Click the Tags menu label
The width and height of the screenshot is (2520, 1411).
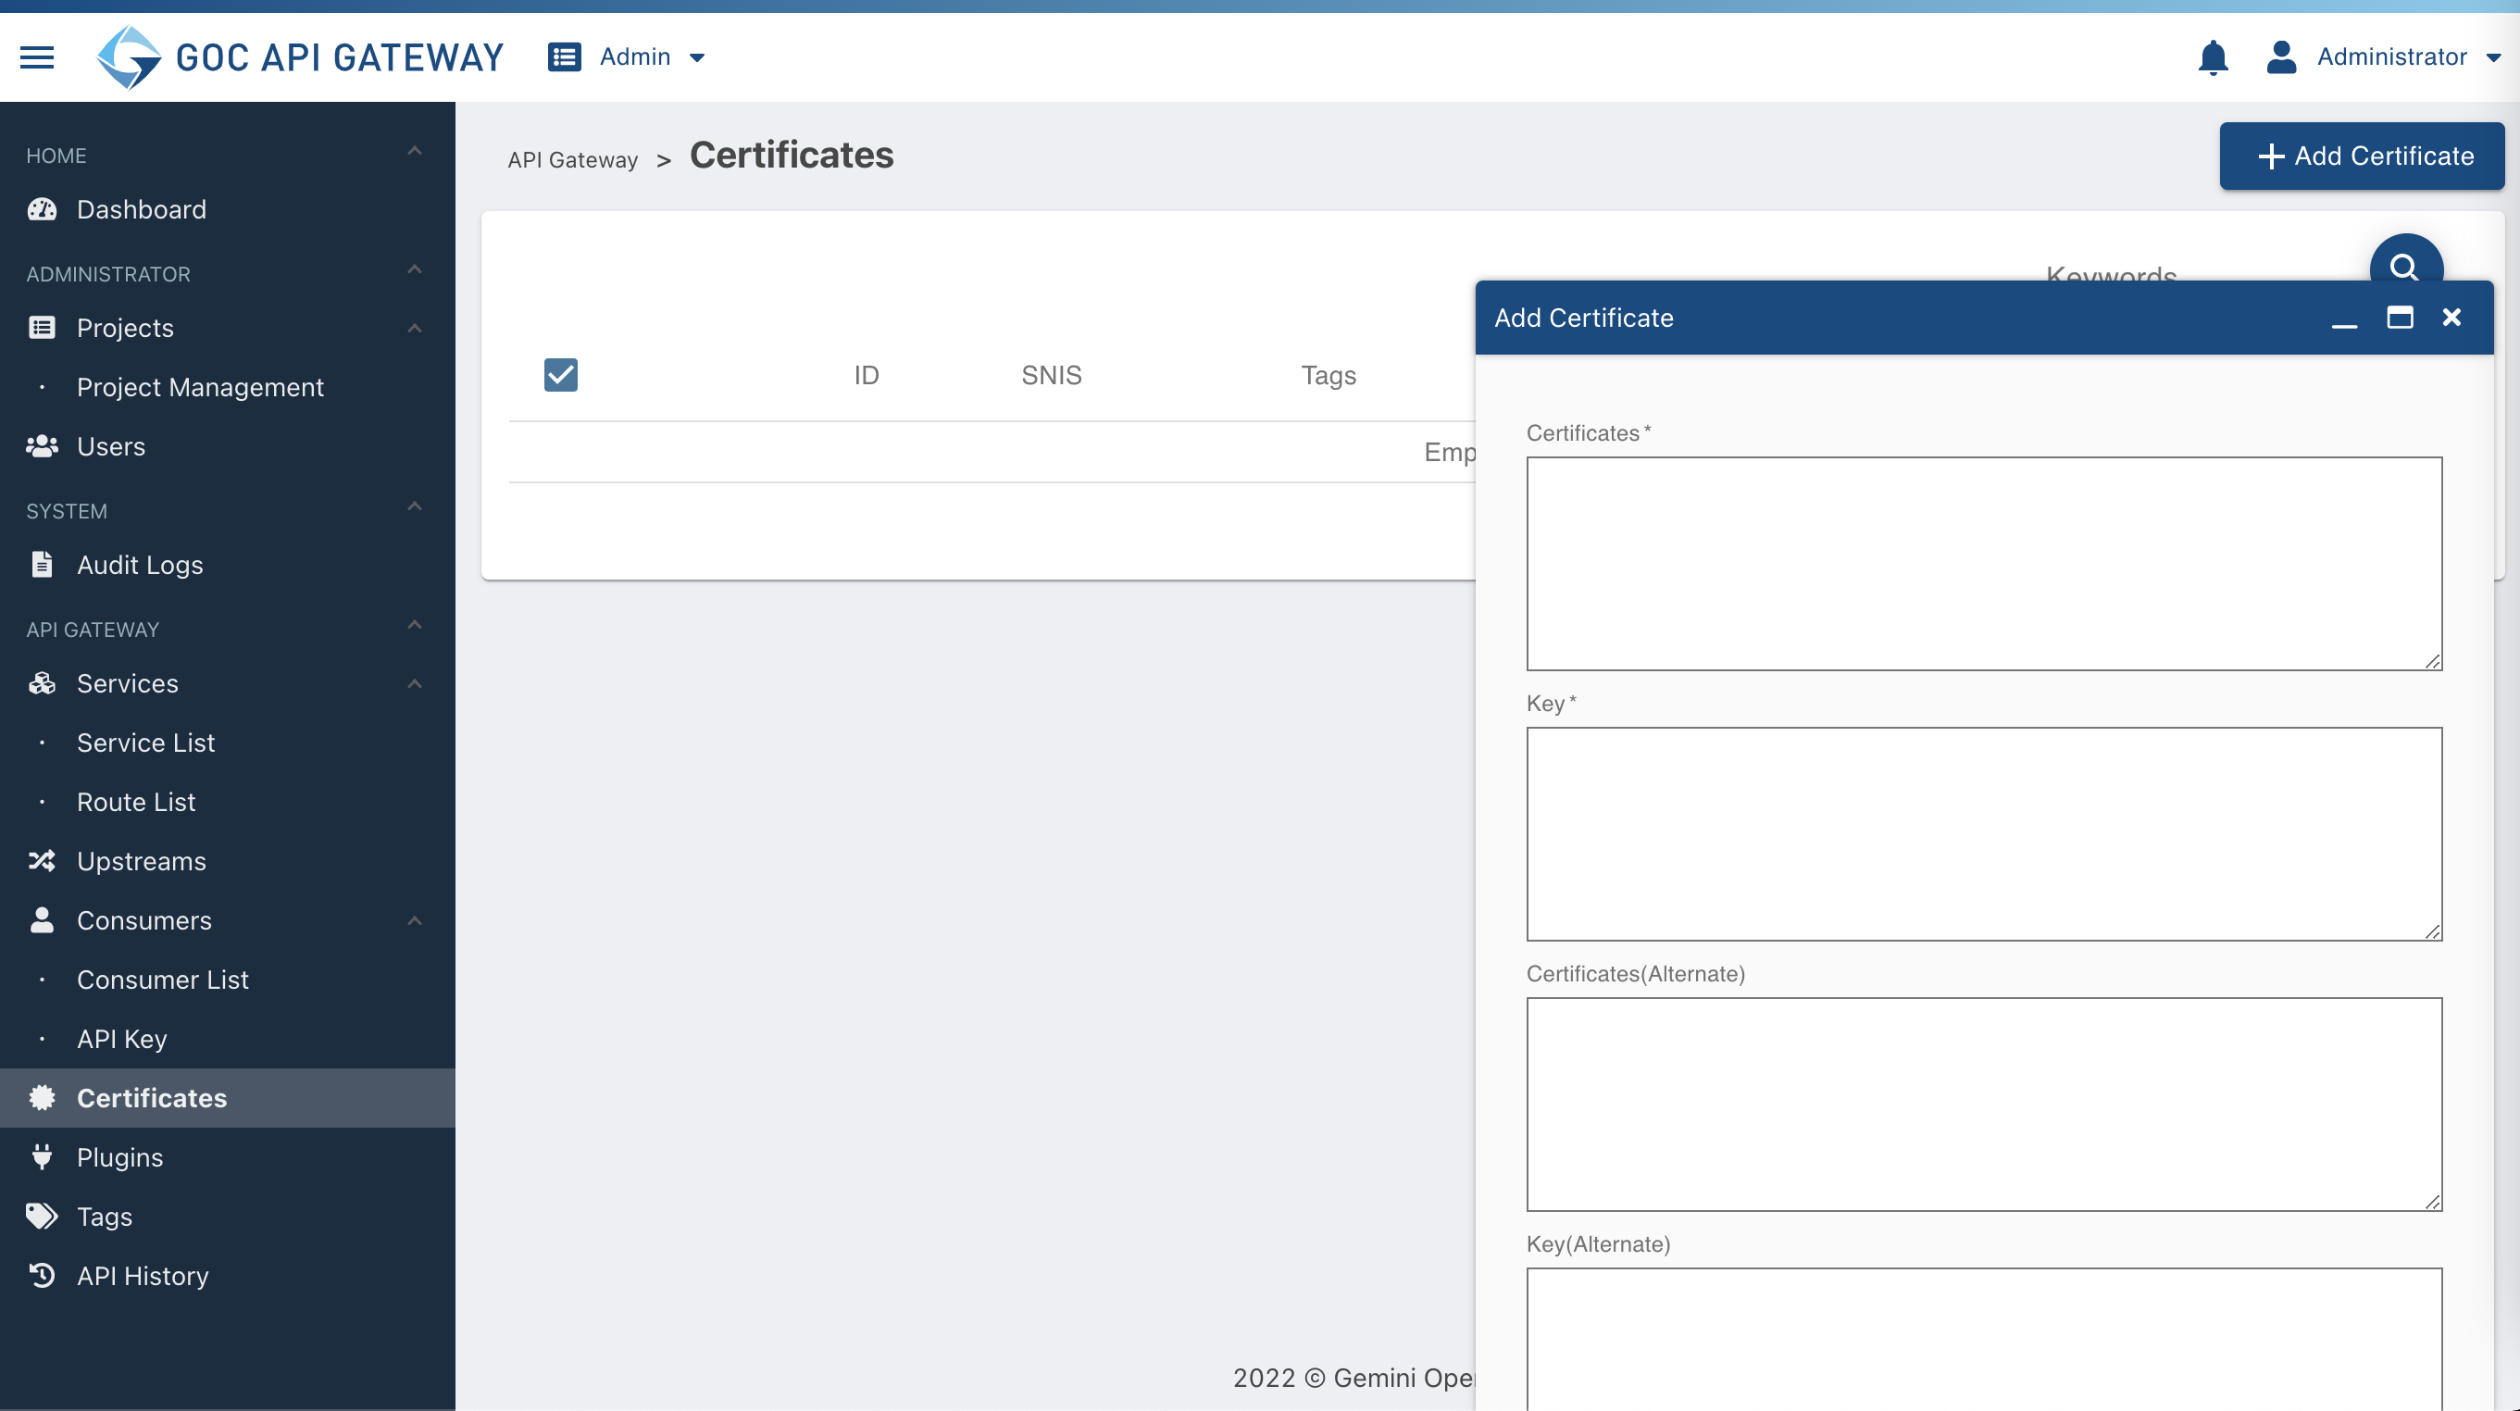coord(105,1217)
